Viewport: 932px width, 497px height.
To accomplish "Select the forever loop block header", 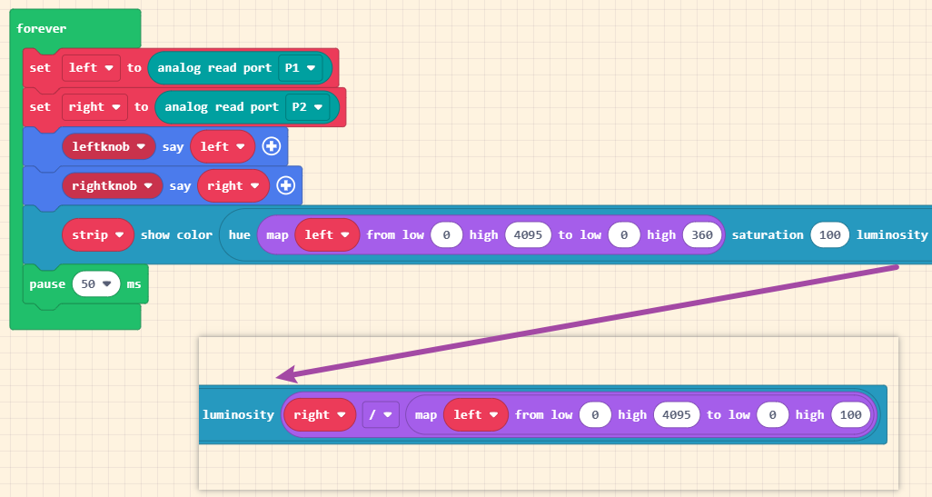I will (42, 28).
